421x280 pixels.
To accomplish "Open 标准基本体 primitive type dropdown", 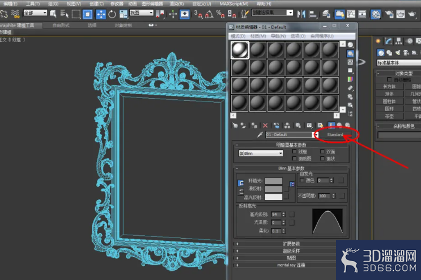I will click(399, 62).
